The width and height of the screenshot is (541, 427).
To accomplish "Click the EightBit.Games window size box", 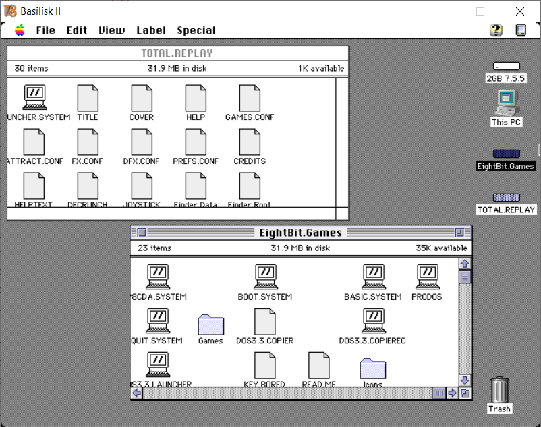I will 465,393.
